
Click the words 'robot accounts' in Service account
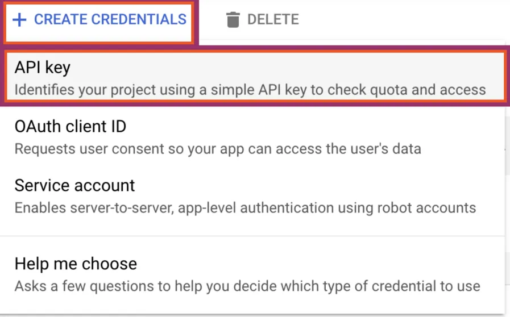coord(426,208)
